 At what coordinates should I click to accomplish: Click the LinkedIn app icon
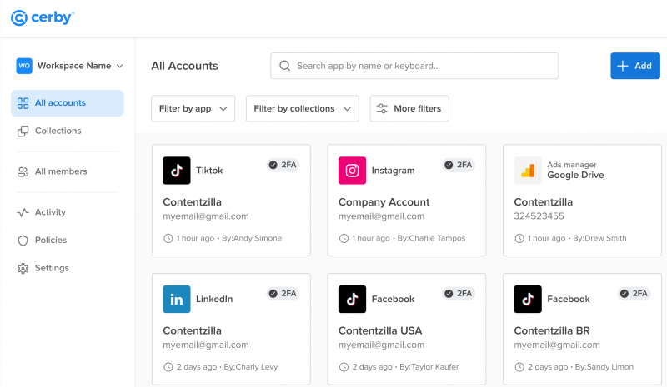tap(176, 299)
